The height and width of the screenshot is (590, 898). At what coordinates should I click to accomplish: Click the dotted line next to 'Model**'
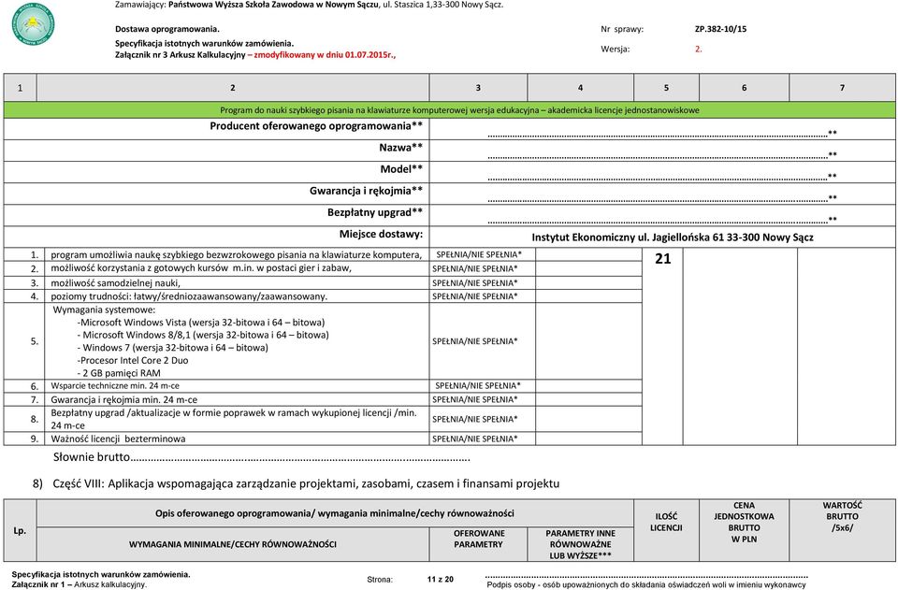(x=658, y=178)
